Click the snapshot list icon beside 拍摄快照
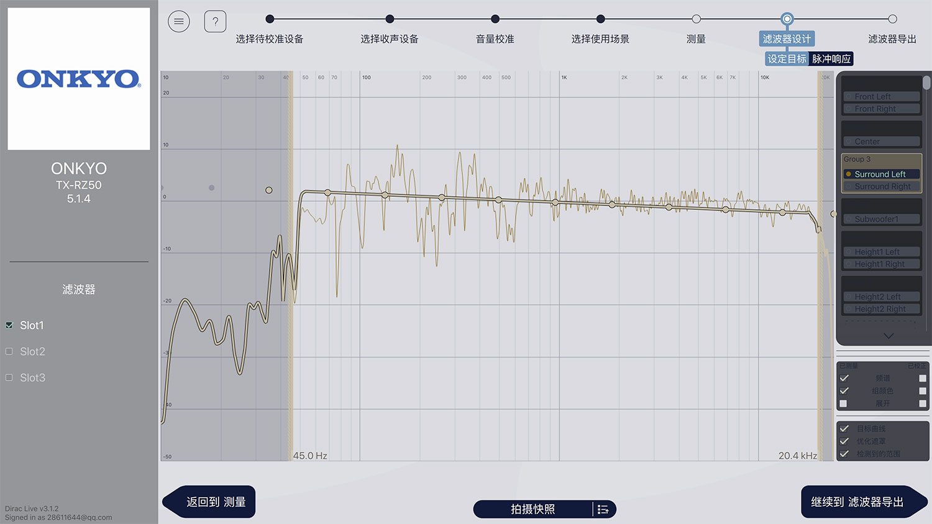932x524 pixels. (603, 509)
